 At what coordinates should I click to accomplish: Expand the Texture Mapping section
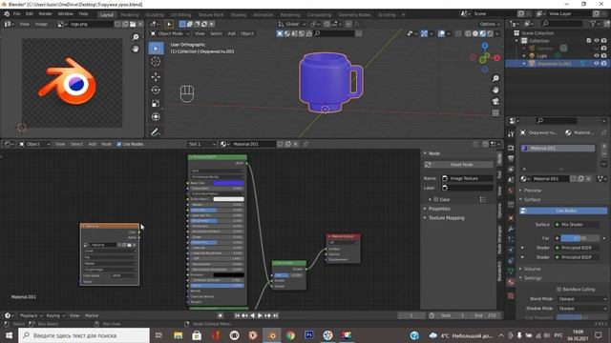(446, 218)
